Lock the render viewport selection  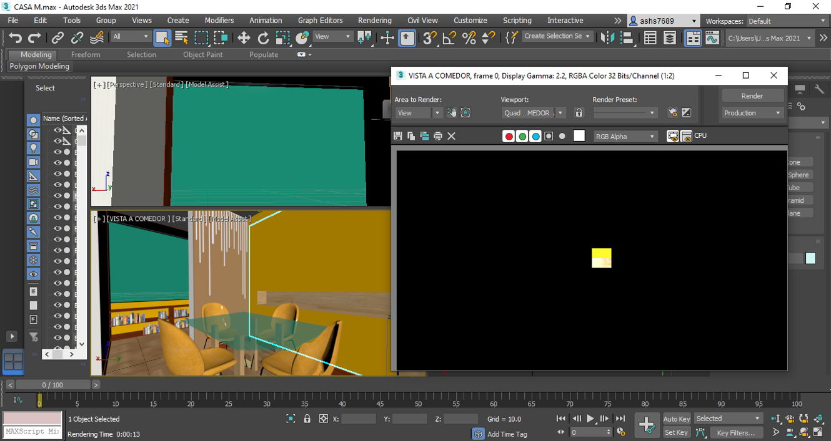coord(579,113)
